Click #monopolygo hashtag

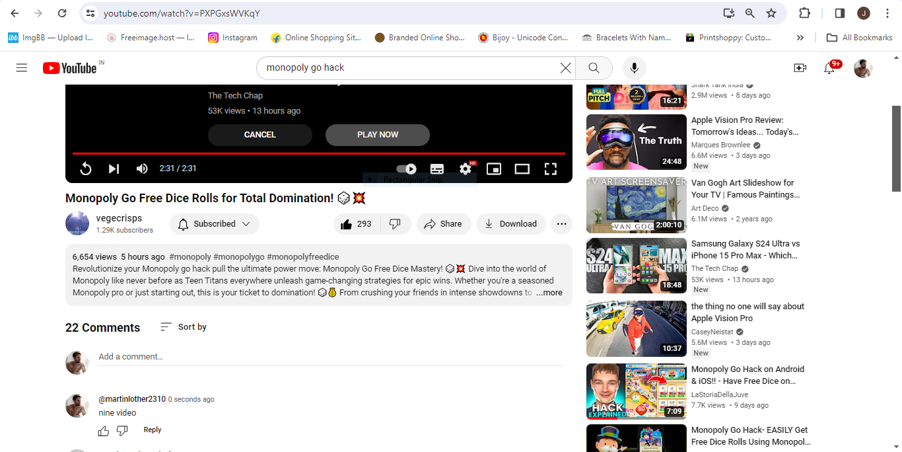[x=238, y=257]
